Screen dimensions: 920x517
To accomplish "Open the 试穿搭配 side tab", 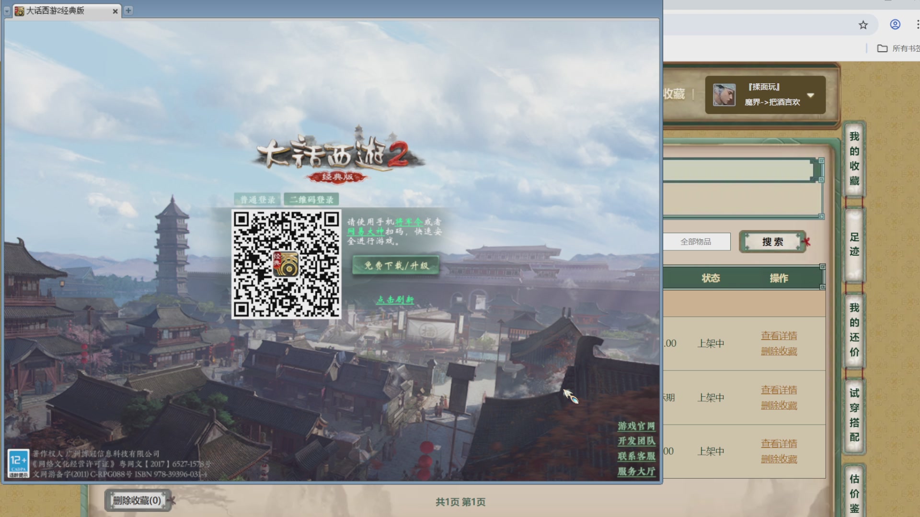I will click(854, 415).
